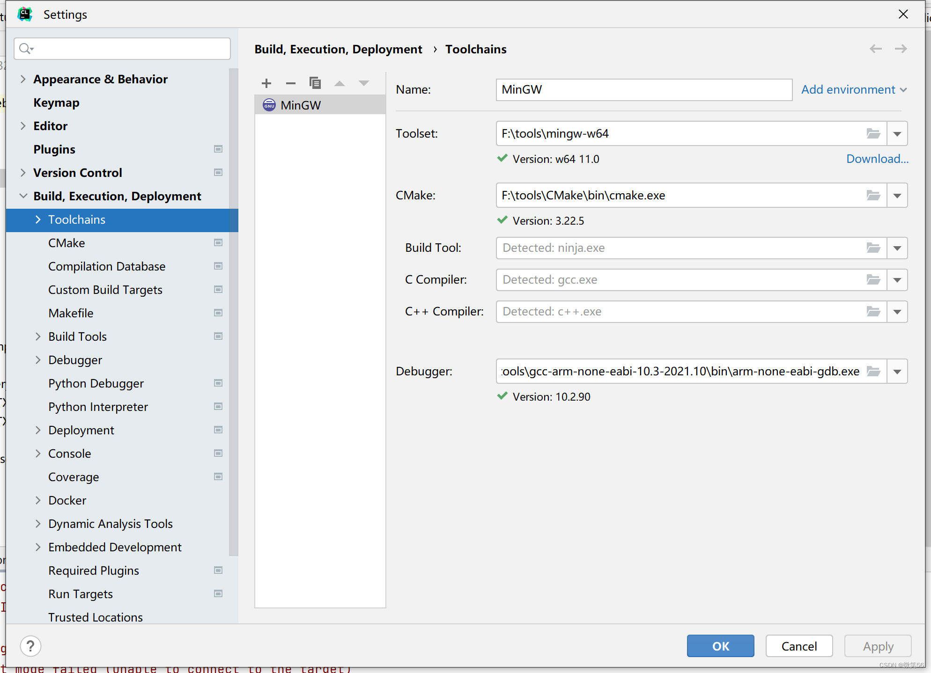Viewport: 931px width, 673px height.
Task: Browse folder for Debugger path
Action: point(873,372)
